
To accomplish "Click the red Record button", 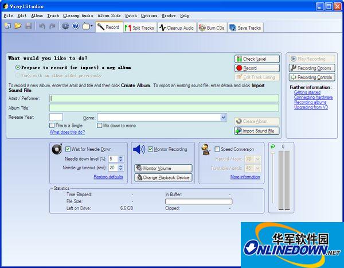I will coord(257,68).
